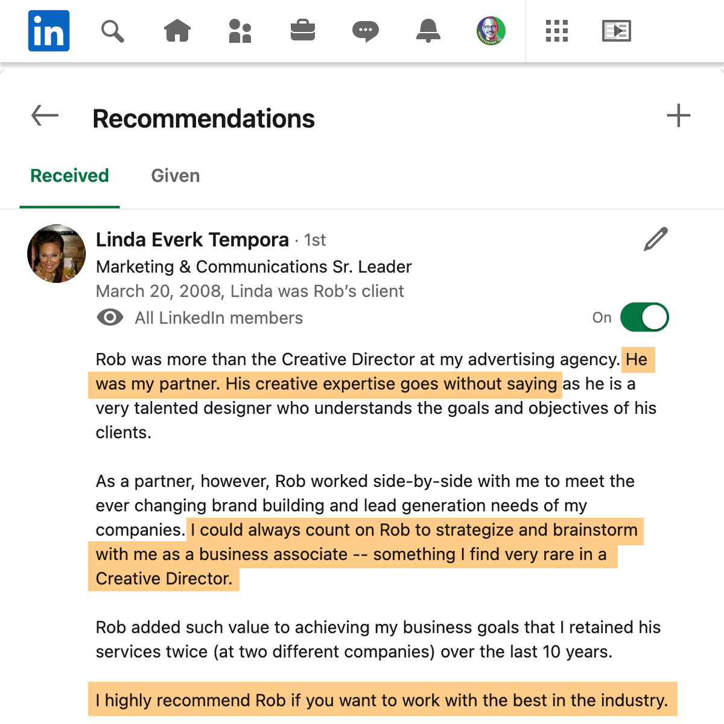Add a recommendation with the plus icon

point(679,116)
